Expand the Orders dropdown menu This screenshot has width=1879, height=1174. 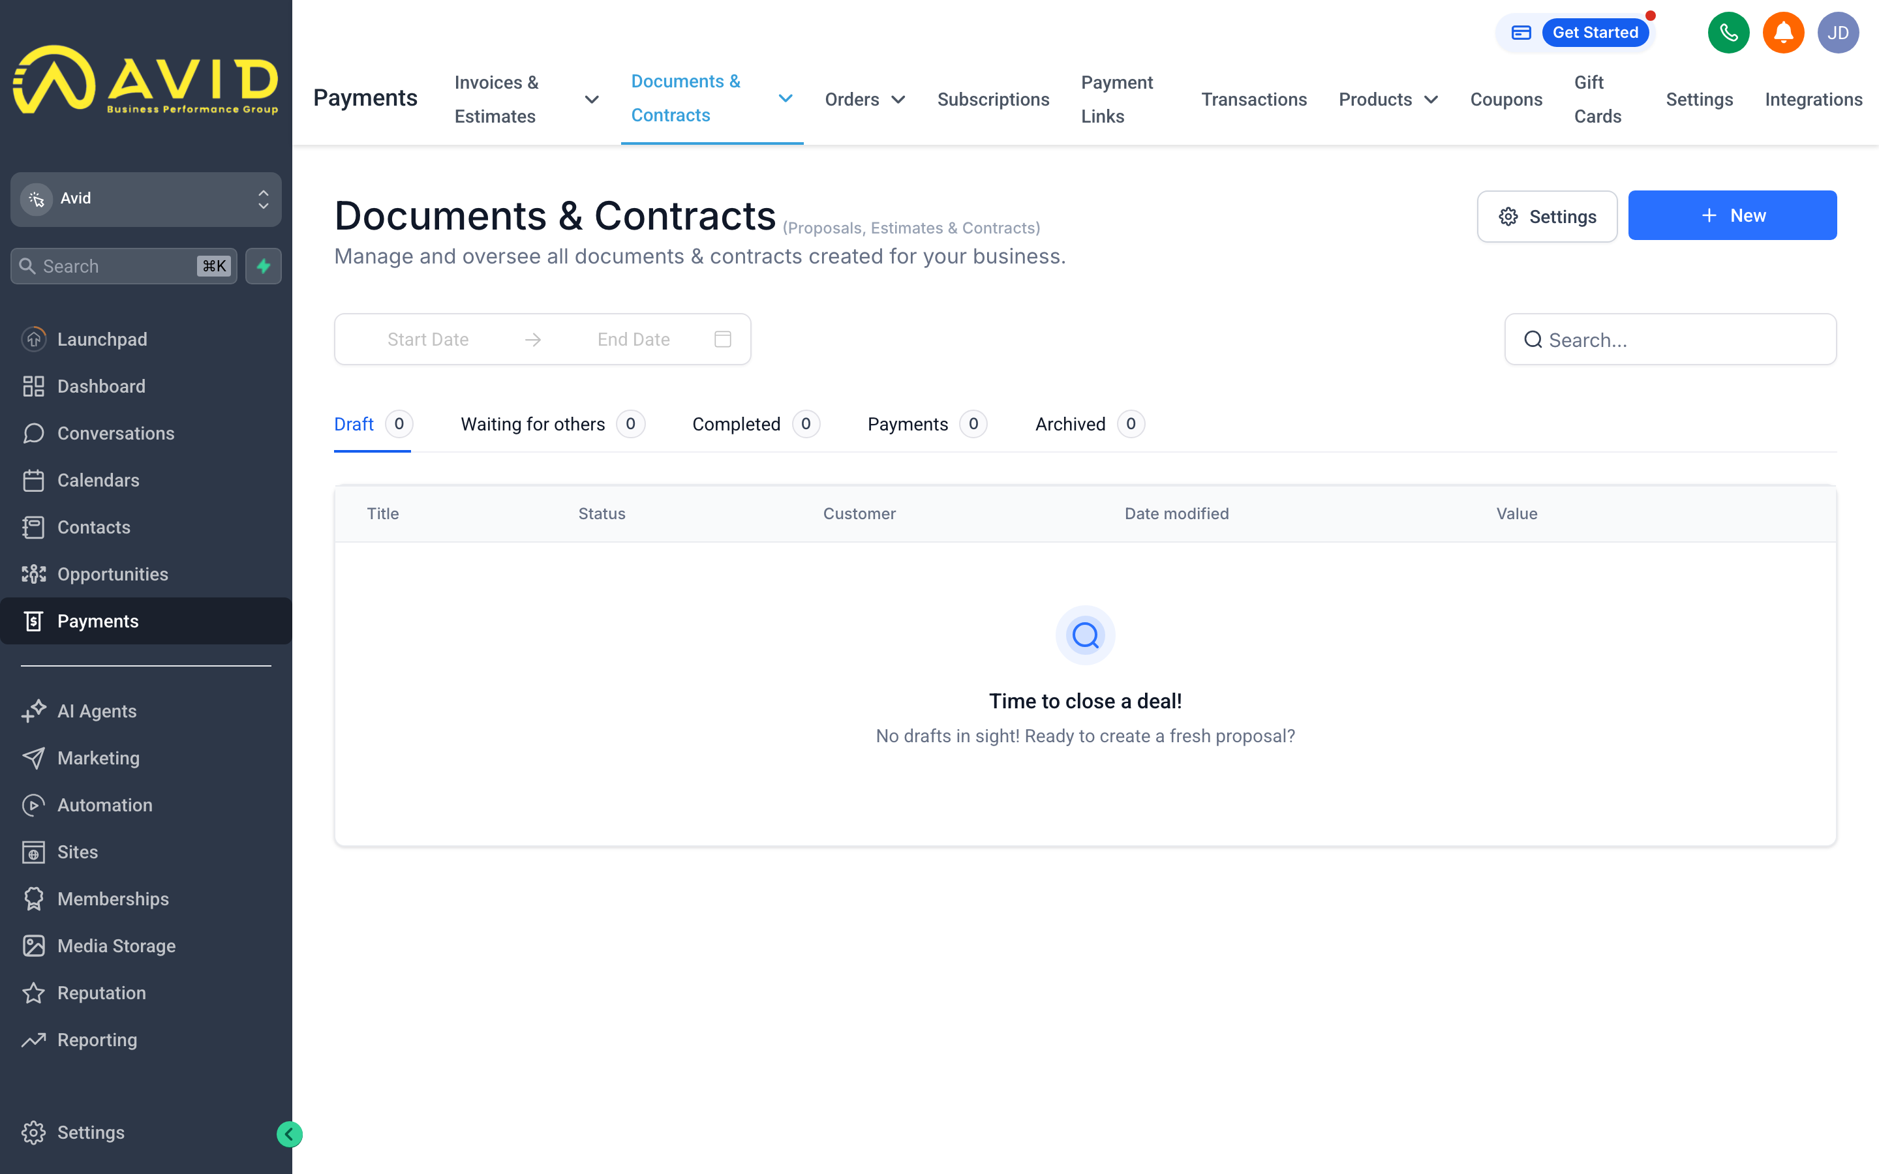(x=864, y=99)
